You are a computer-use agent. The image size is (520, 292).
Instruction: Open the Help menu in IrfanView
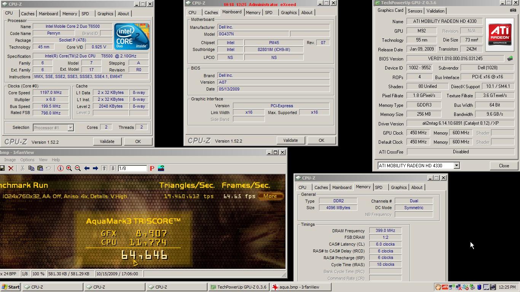(56, 160)
